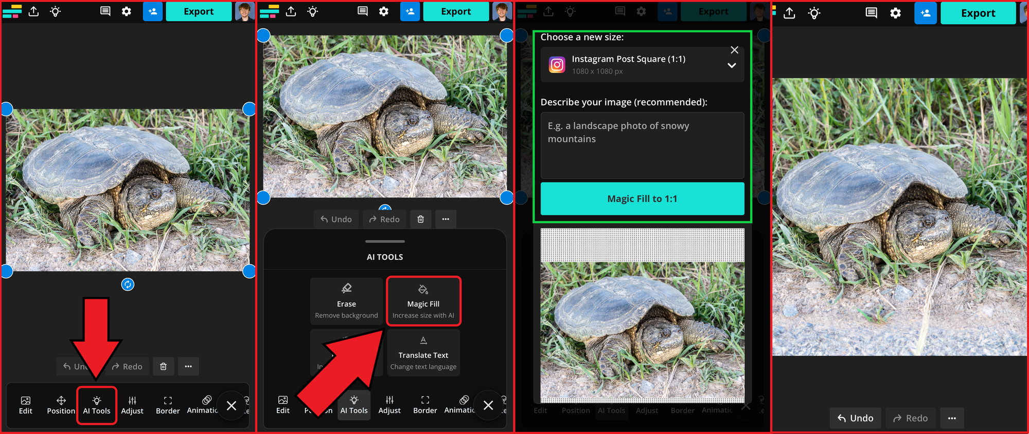Open settings gear in first screen's header
The image size is (1029, 434).
pyautogui.click(x=127, y=11)
